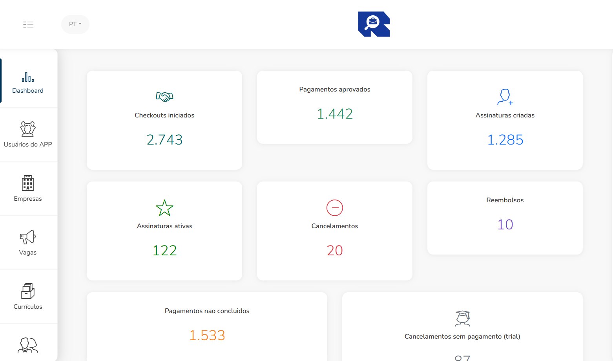The image size is (613, 361).
Task: Click the 122 active subscriptions value
Action: (x=164, y=250)
